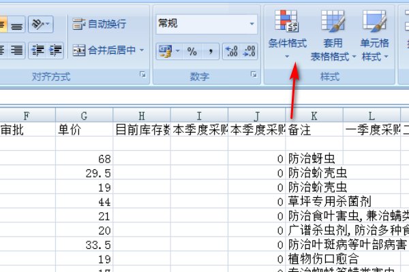Click the Decrease Indent icon
Image resolution: width=409 pixels, height=272 pixels.
click(x=37, y=50)
